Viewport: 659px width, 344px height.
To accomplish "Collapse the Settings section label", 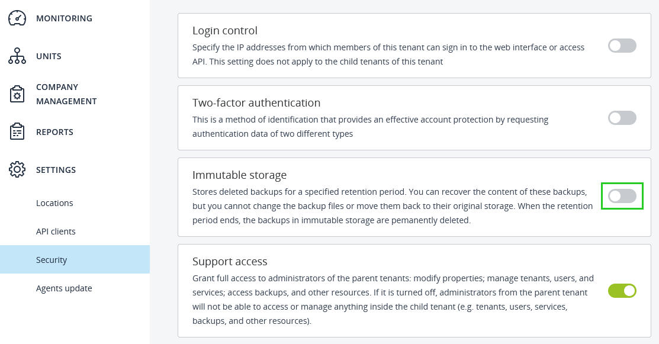I will pos(56,170).
